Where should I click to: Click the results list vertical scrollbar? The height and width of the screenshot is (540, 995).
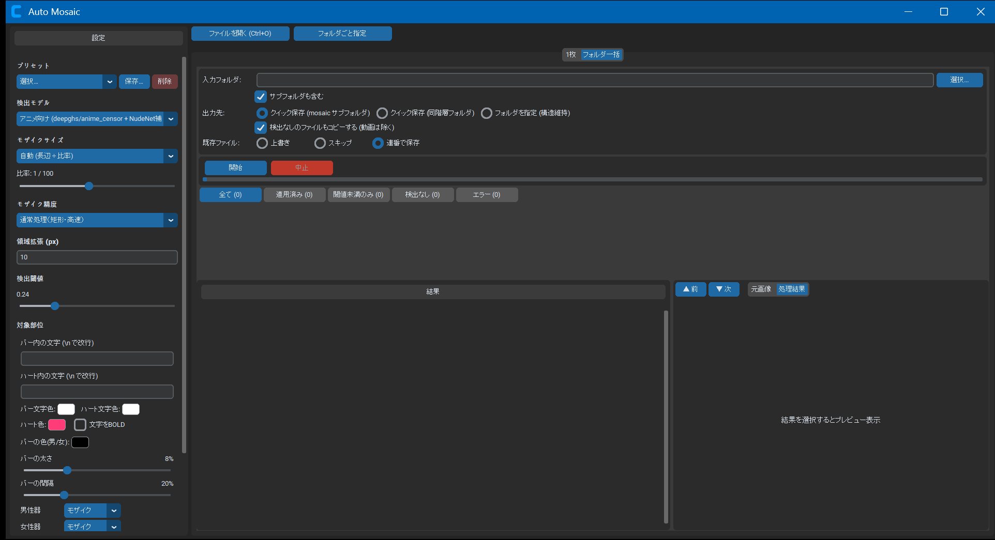[666, 416]
